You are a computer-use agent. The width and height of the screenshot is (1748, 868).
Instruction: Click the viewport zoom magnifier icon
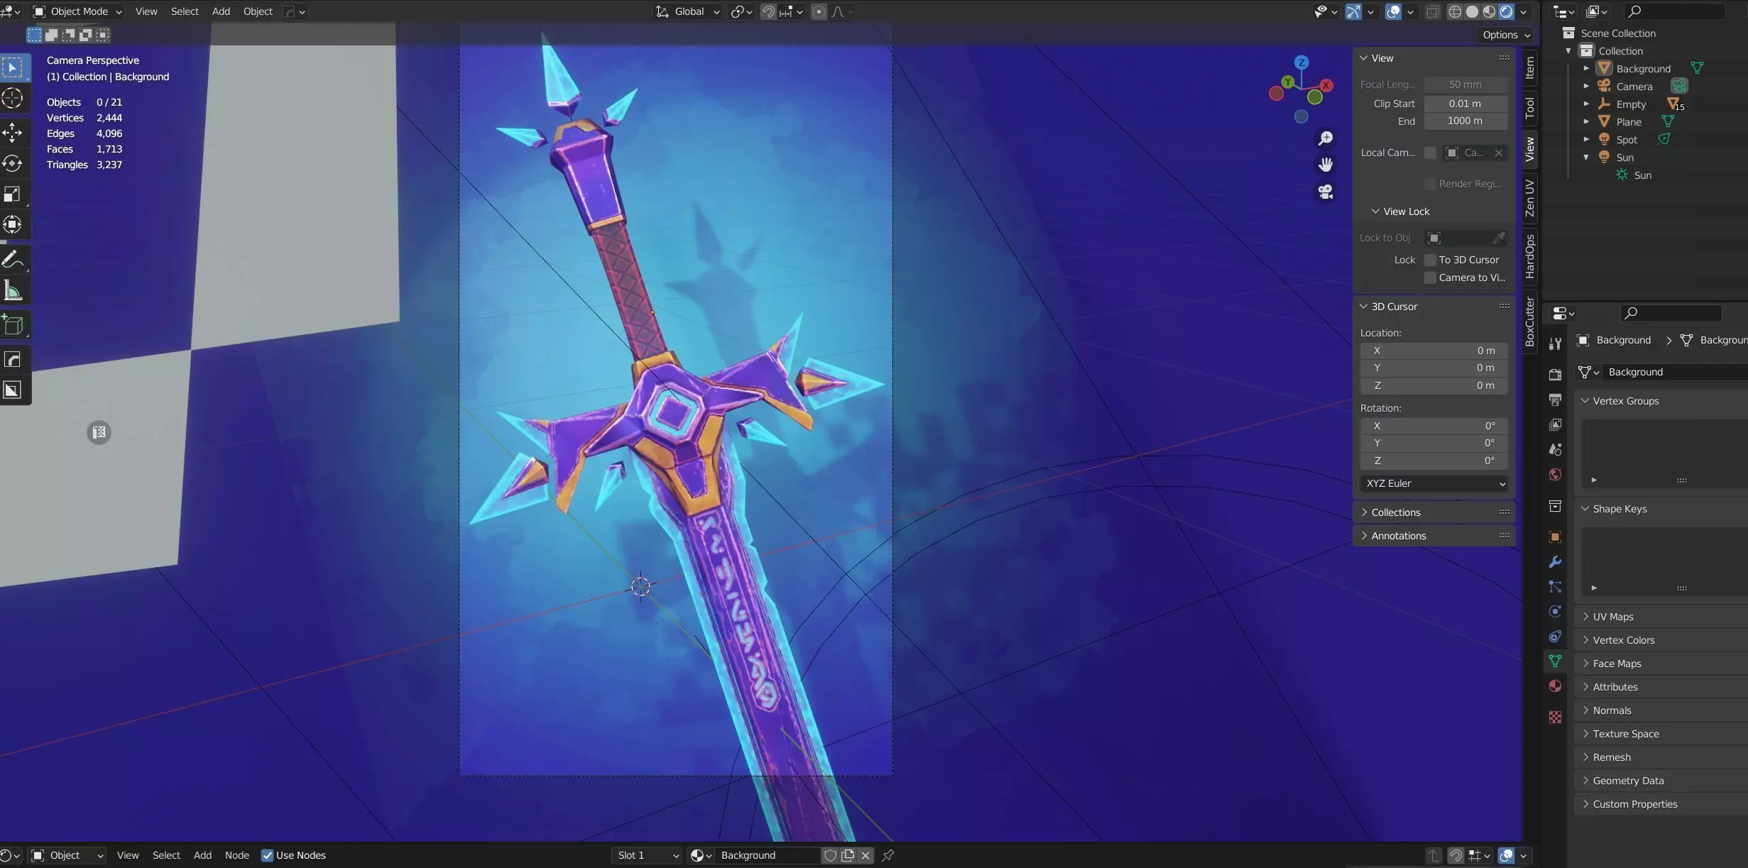click(1325, 138)
